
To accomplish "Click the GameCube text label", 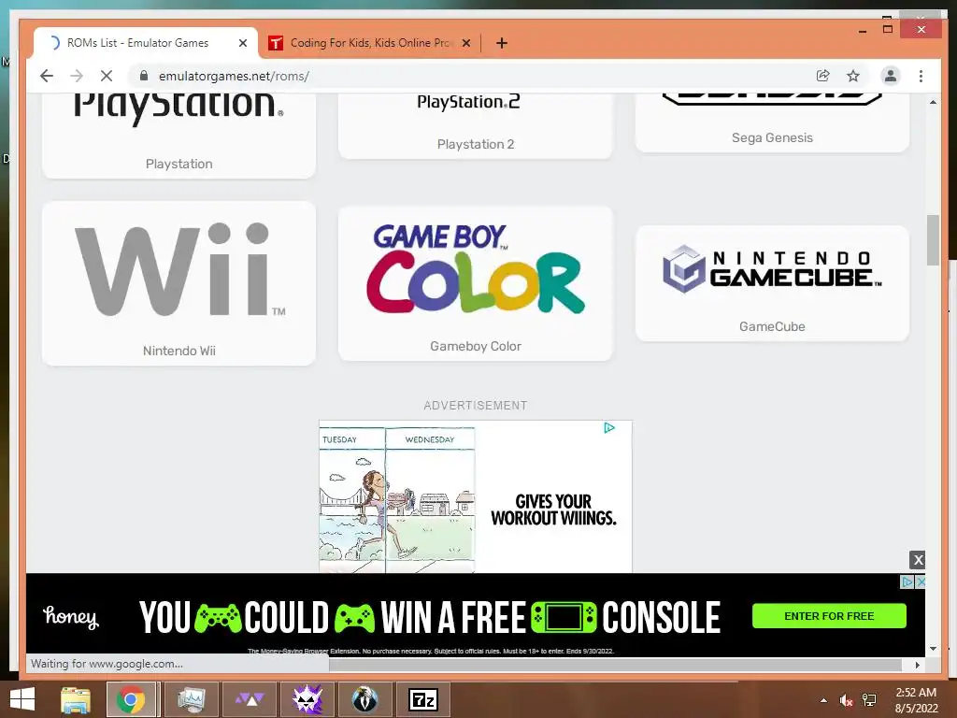I will pyautogui.click(x=772, y=326).
